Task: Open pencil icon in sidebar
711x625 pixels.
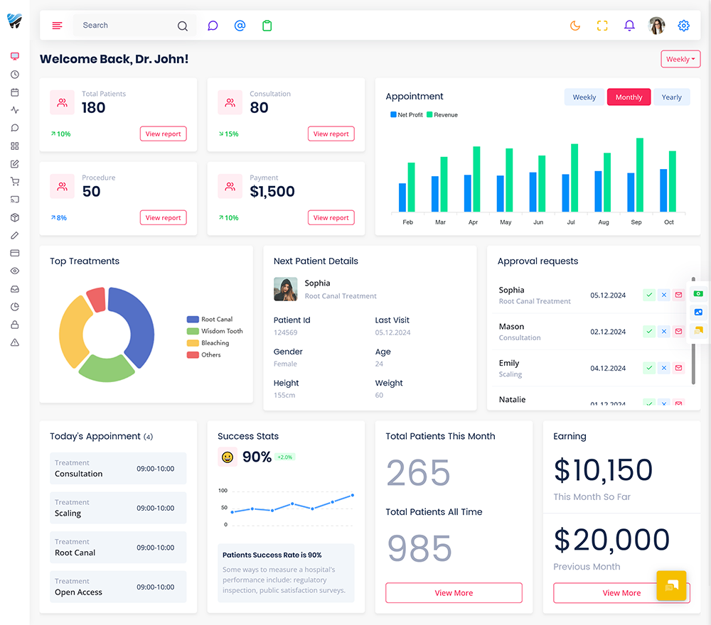Action: click(x=15, y=236)
